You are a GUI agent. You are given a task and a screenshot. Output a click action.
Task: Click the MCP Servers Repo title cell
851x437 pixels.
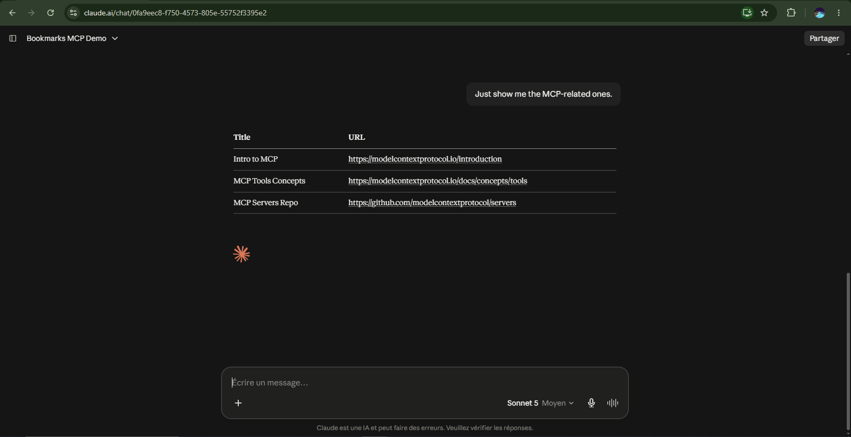coord(265,203)
